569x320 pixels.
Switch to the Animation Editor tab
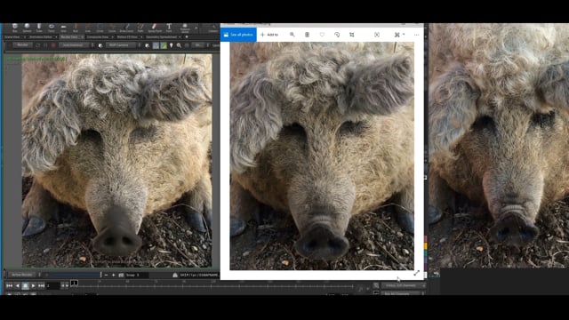(x=41, y=37)
